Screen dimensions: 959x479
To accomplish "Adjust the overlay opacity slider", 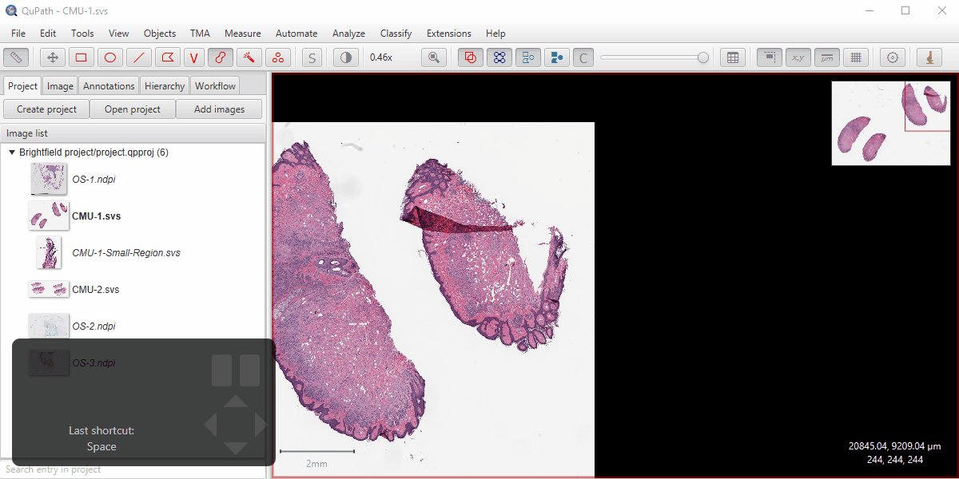I will (655, 57).
